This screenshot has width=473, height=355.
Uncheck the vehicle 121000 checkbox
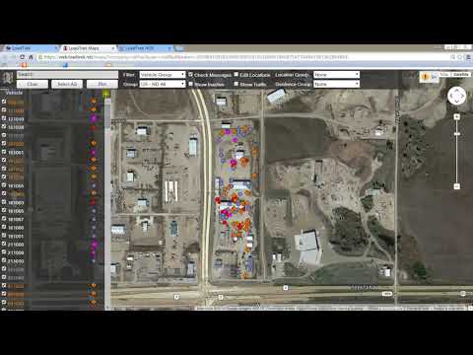pos(4,118)
